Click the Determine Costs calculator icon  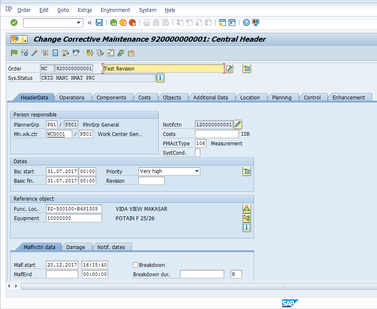55,53
